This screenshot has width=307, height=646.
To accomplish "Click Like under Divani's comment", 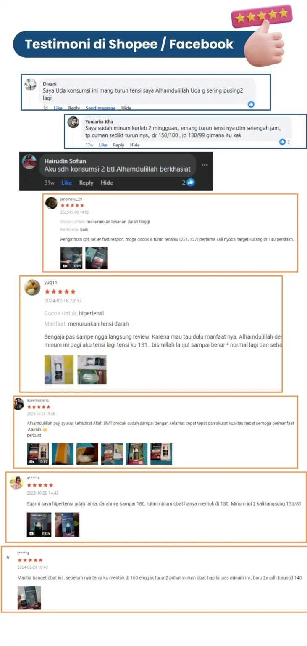I will pyautogui.click(x=58, y=108).
